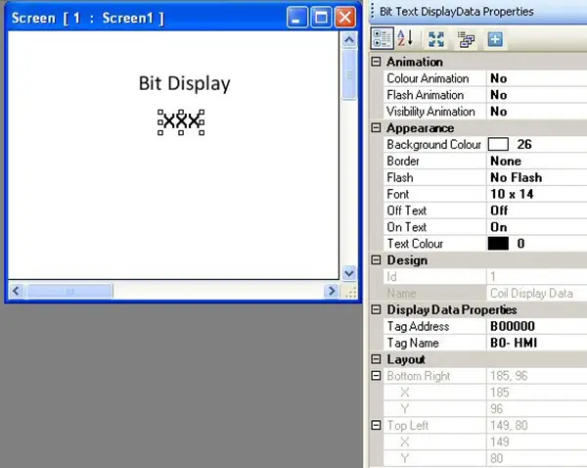This screenshot has width=587, height=468.
Task: Click the Text Colour black swatch
Action: [498, 243]
